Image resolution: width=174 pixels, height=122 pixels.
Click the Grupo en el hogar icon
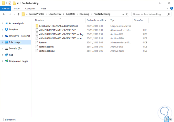pos(6,61)
